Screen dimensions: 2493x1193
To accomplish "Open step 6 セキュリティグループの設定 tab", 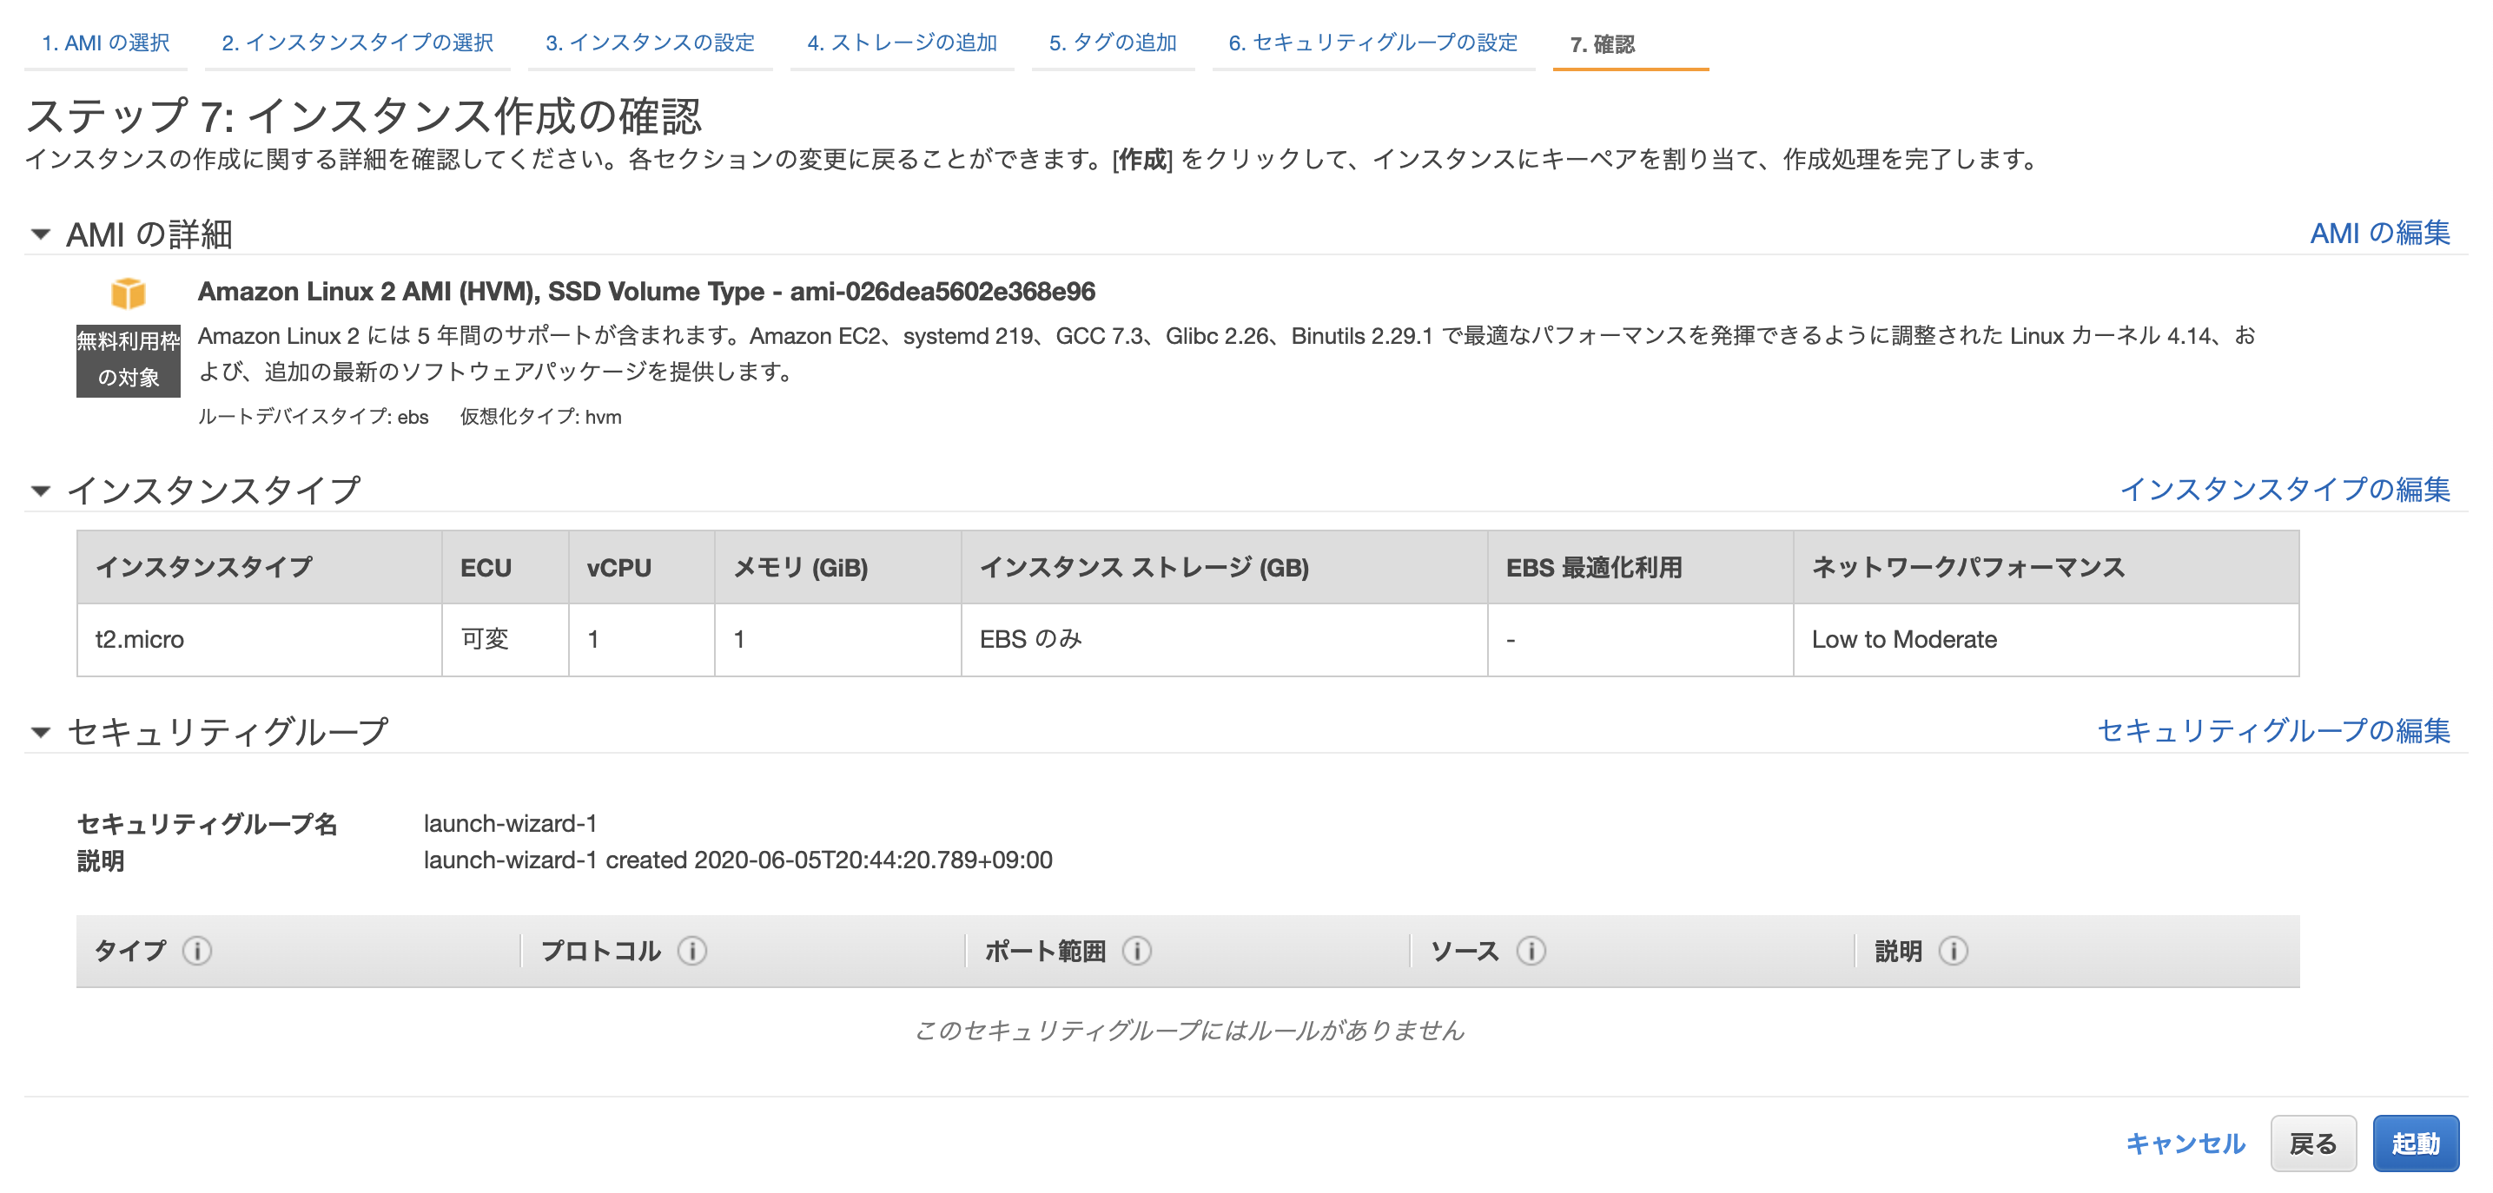I will pos(1372,43).
